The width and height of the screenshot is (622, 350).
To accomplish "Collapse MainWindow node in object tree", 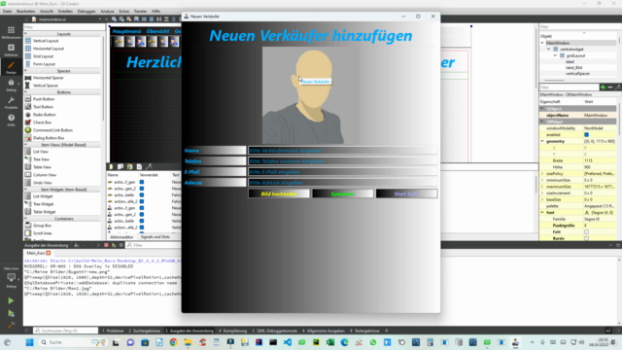I will tap(542, 43).
